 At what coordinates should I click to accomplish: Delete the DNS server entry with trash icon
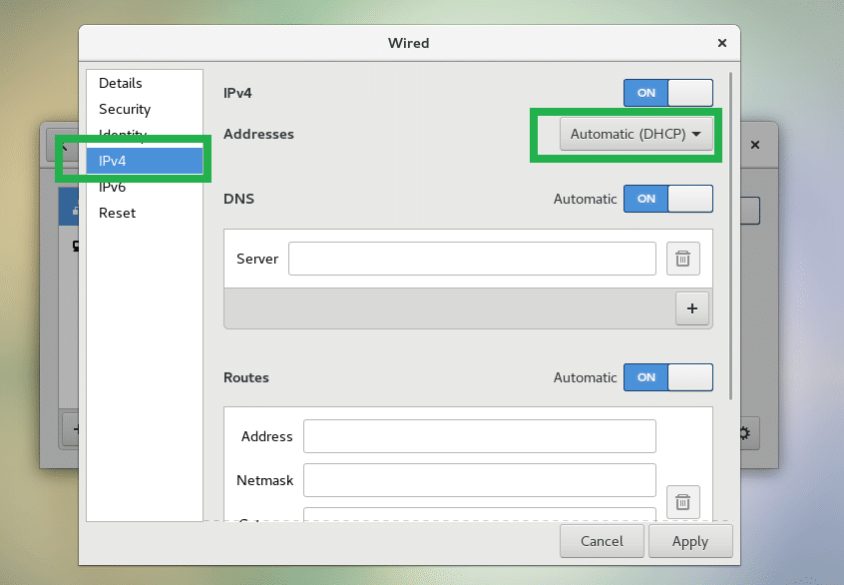click(683, 259)
